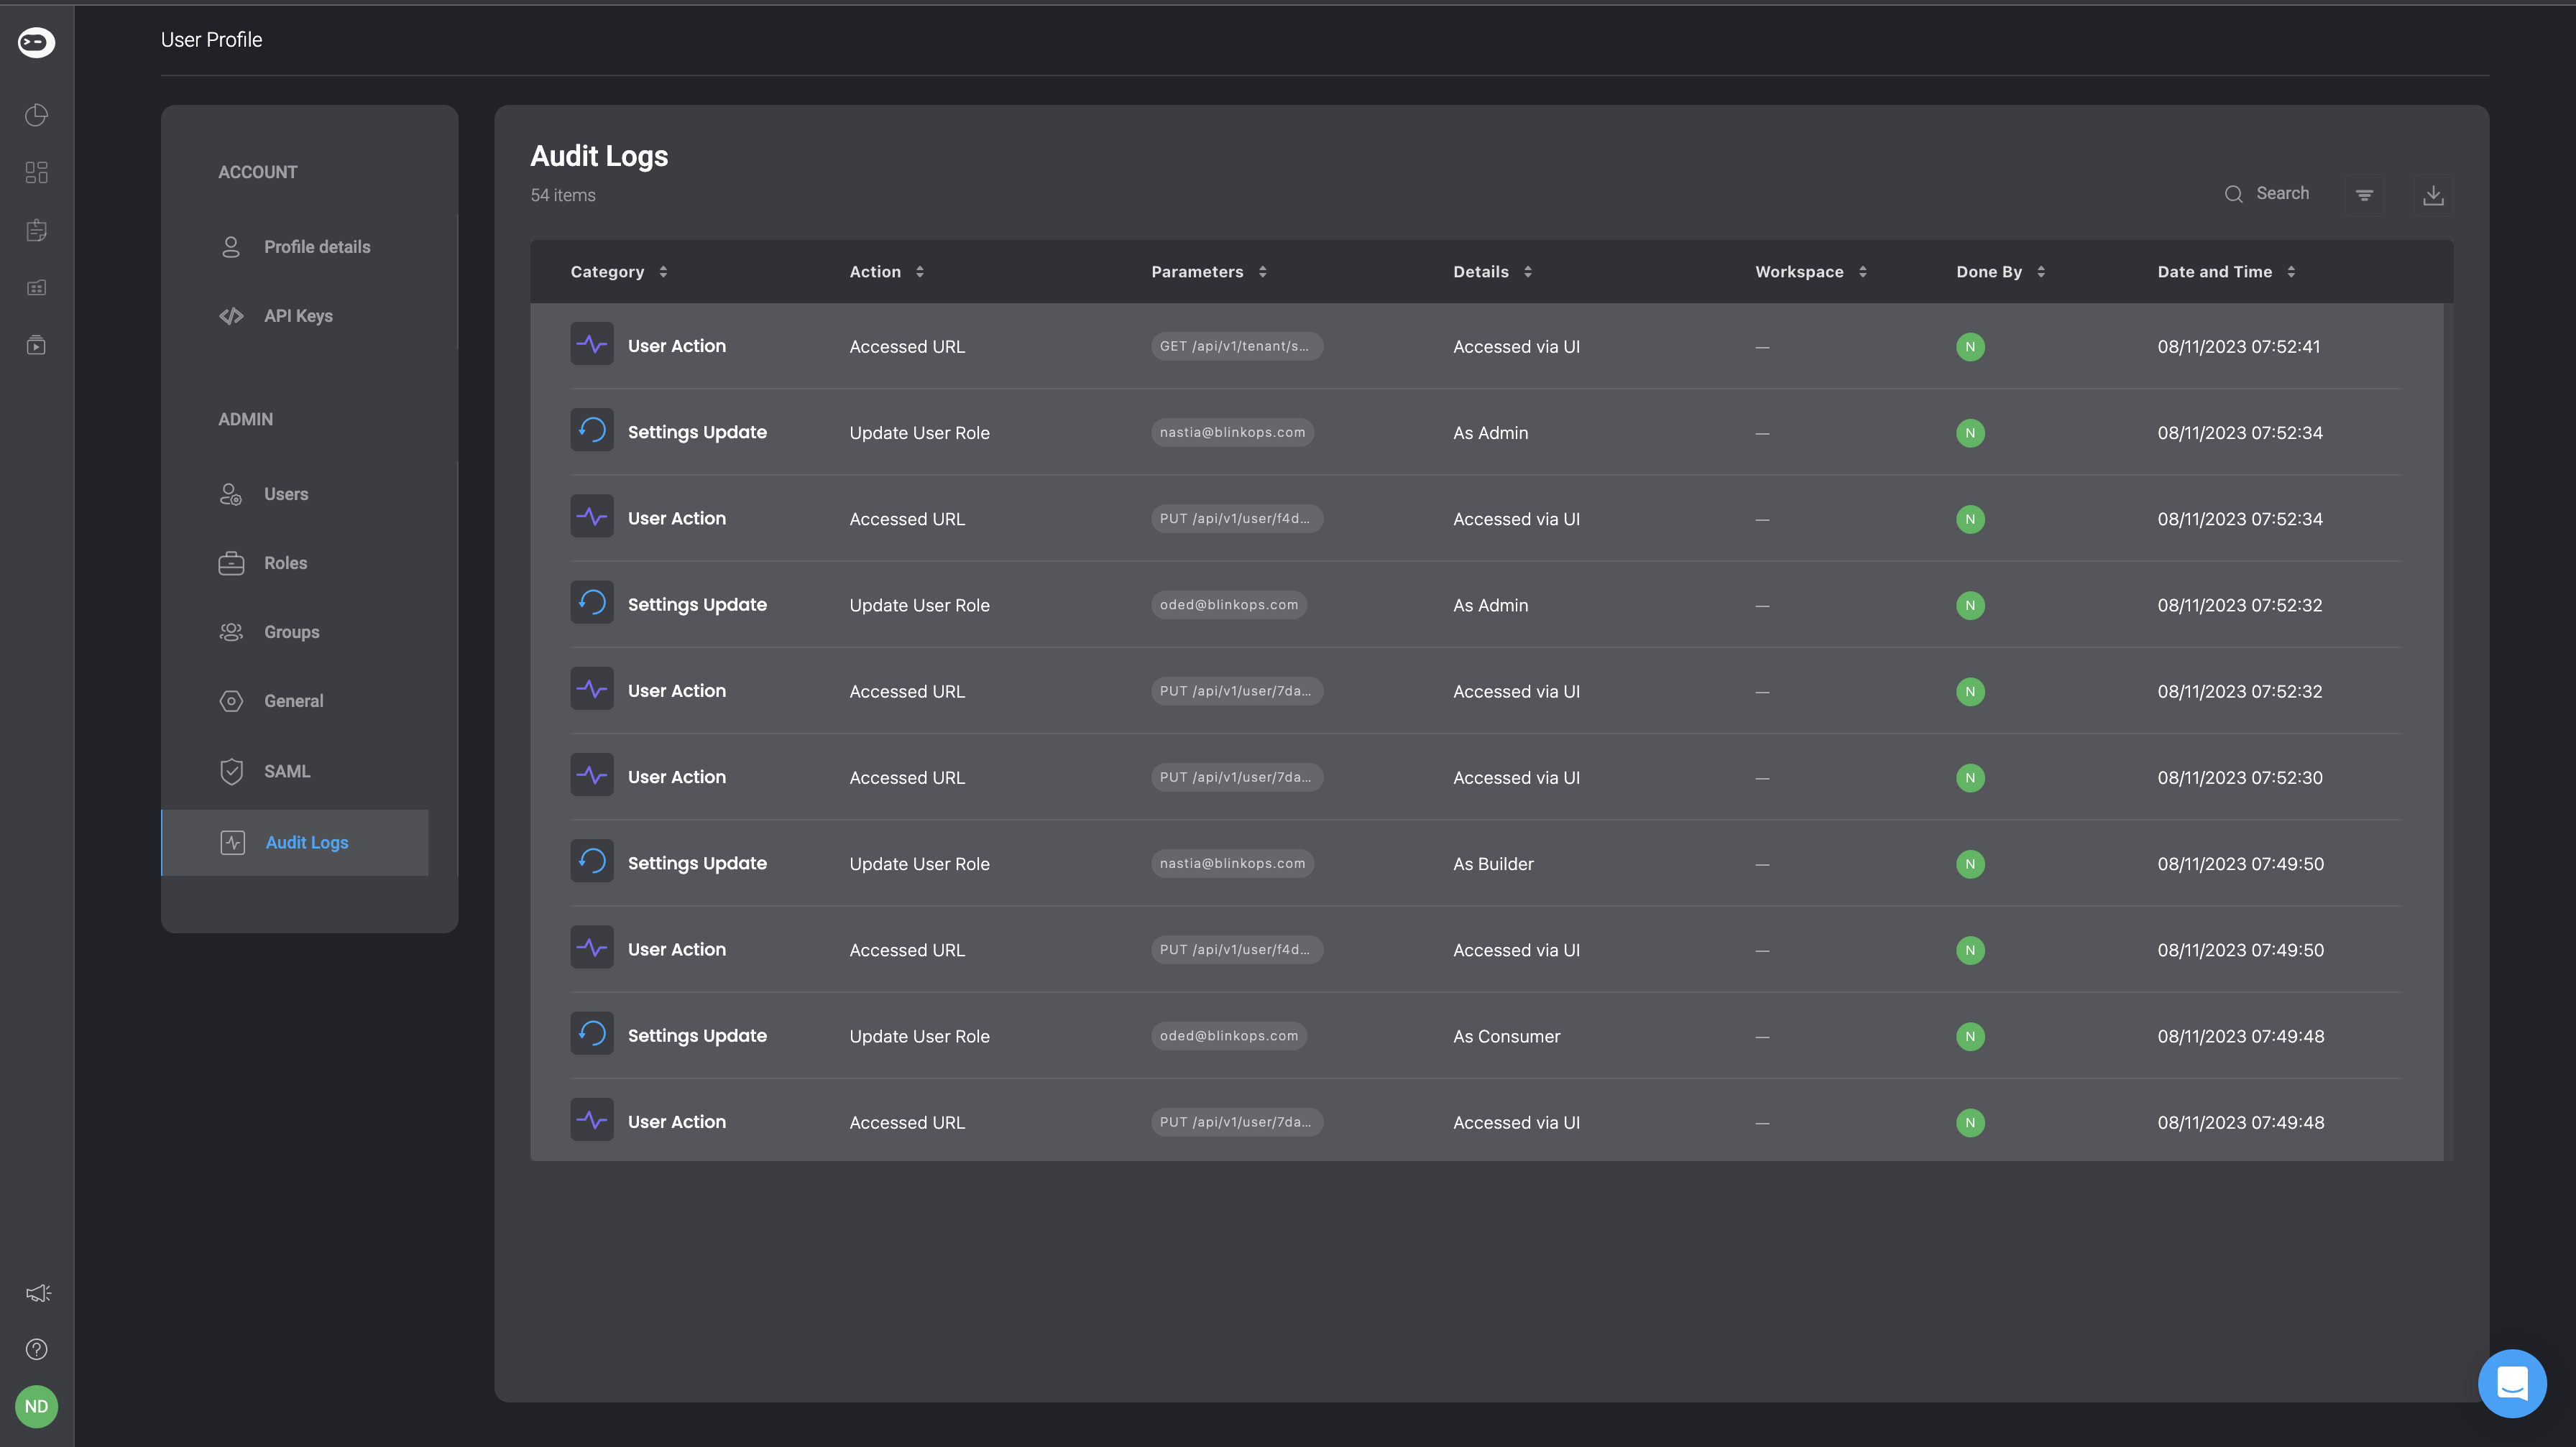Viewport: 2576px width, 1447px height.
Task: Click Settings Update icon in As Consumer row
Action: click(x=592, y=1033)
